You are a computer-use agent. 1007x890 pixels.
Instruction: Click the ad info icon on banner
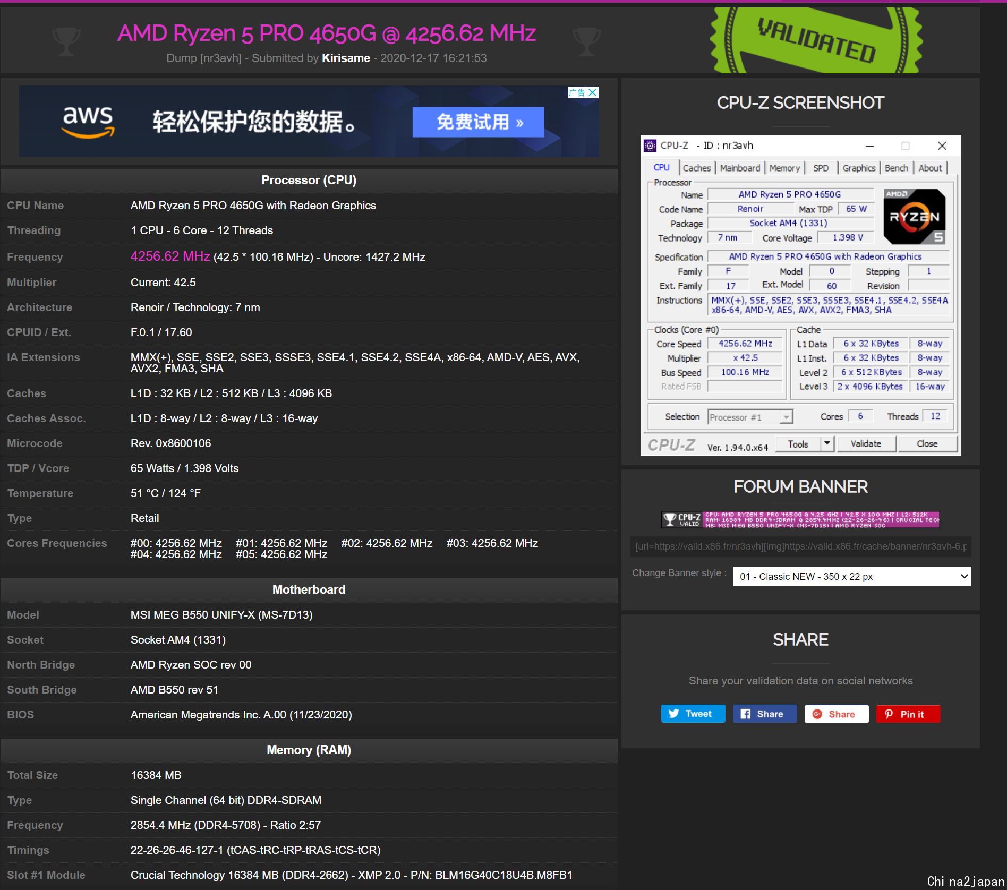point(577,92)
